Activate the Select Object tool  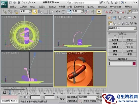(x=35, y=12)
